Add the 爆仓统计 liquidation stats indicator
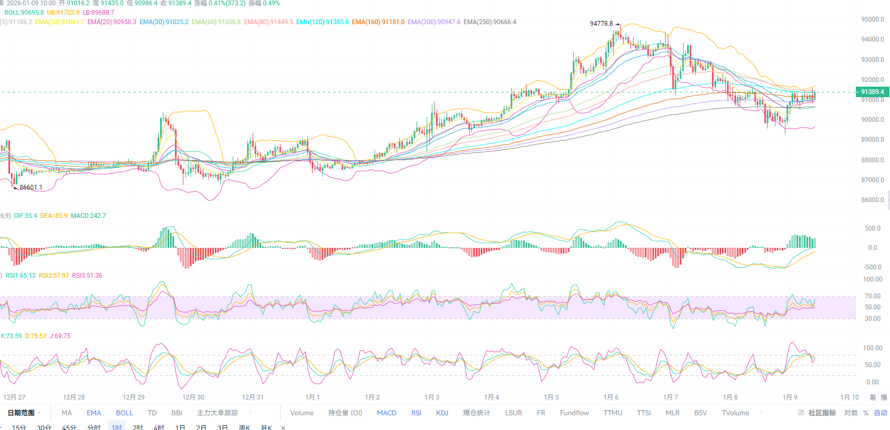This screenshot has width=890, height=430. [476, 413]
